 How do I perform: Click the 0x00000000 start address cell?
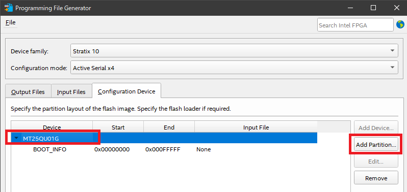(112, 149)
